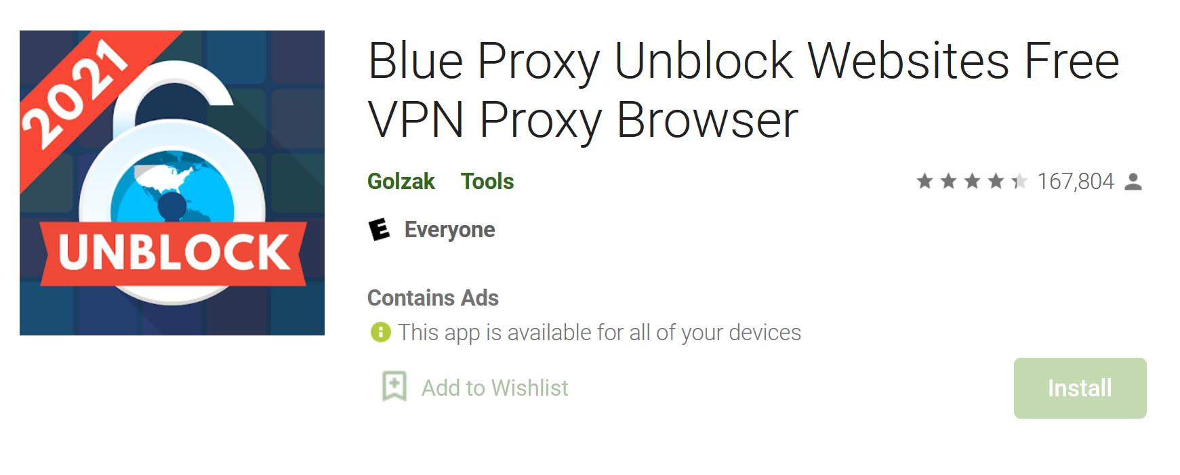Click the UNBLOCK banner on the app artwork
This screenshot has width=1180, height=475.
(175, 253)
